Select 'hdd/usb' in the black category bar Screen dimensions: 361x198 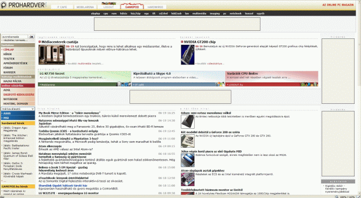[x=176, y=14]
